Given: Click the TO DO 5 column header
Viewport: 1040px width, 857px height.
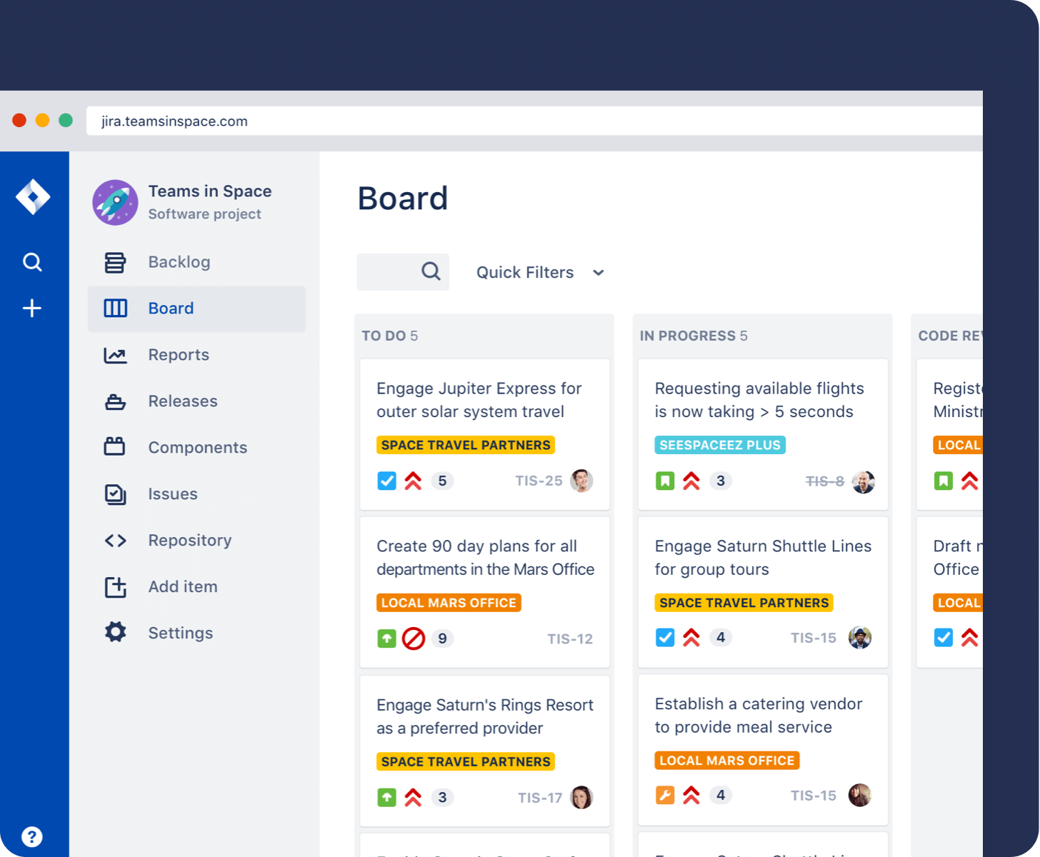Looking at the screenshot, I should click(390, 336).
